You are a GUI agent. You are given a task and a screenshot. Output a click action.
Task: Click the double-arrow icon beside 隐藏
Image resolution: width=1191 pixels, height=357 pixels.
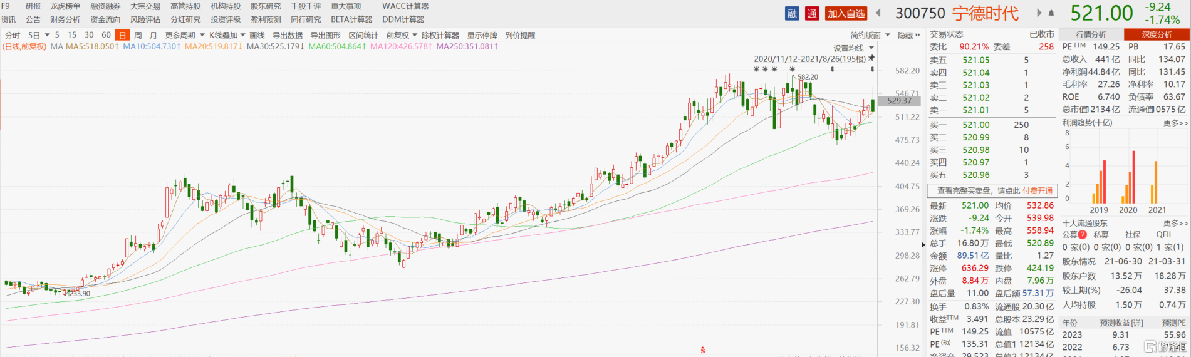(x=918, y=36)
